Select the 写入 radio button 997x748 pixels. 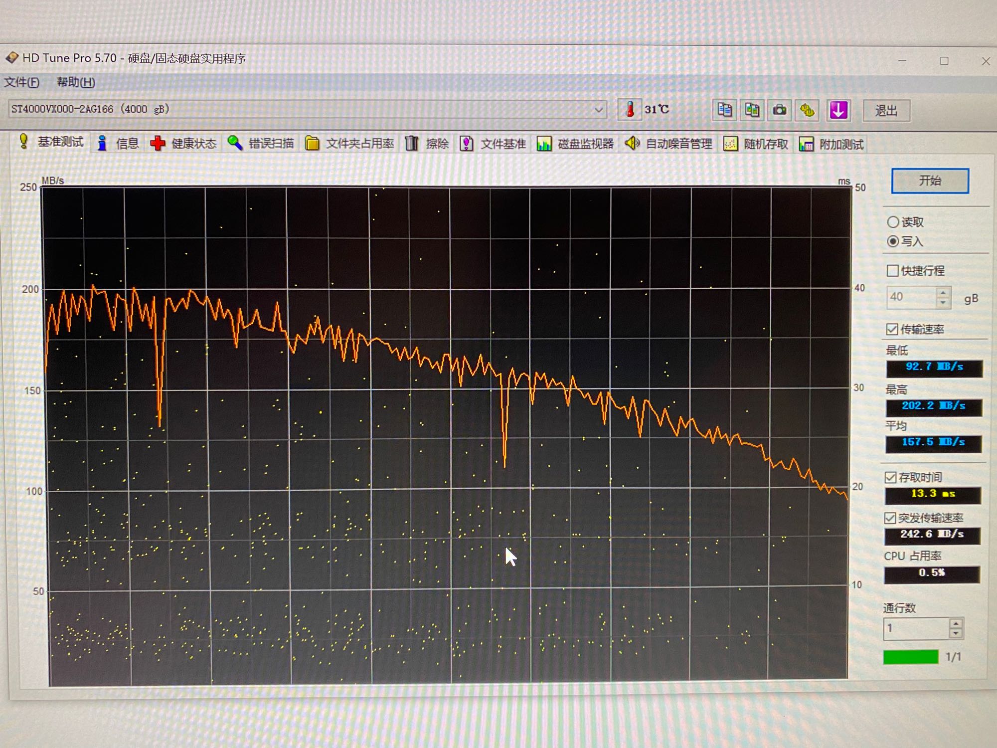893,241
